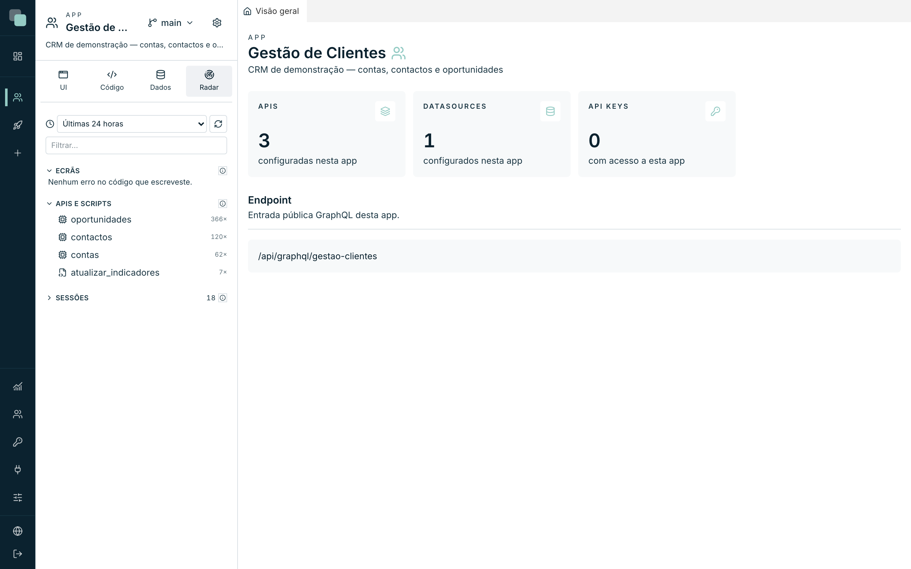Select the Gestão de Clientes app sidebar icon
911x569 pixels.
coord(18,97)
